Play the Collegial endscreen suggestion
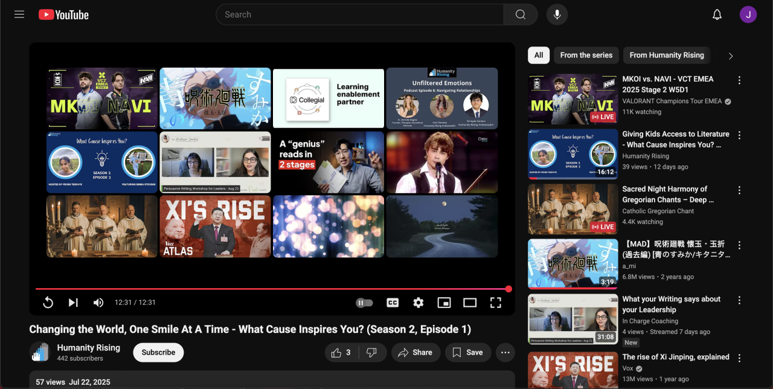This screenshot has width=773, height=389. coord(329,98)
